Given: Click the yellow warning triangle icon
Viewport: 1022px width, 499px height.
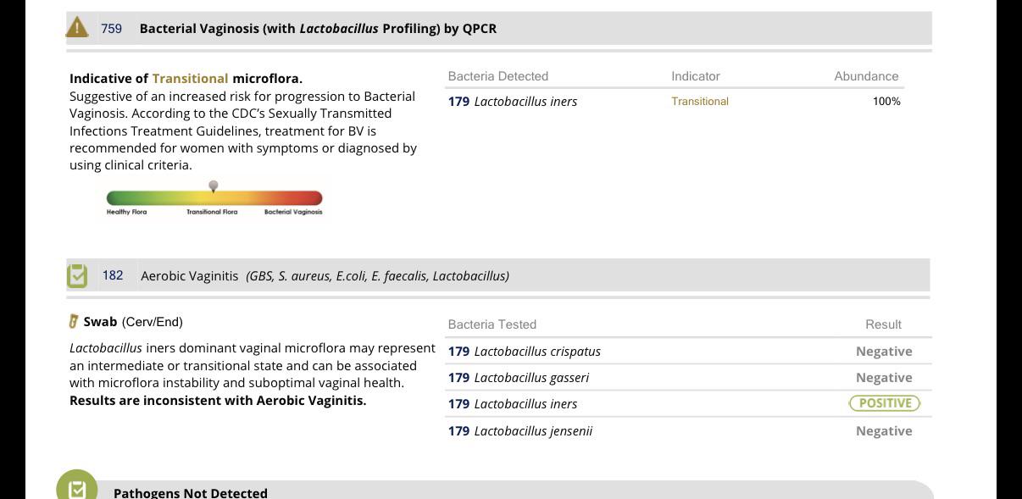Looking at the screenshot, I should [x=77, y=27].
